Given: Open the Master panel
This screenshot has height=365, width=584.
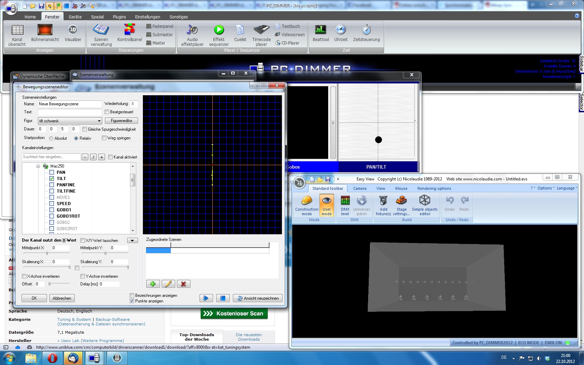Looking at the screenshot, I should (x=156, y=43).
